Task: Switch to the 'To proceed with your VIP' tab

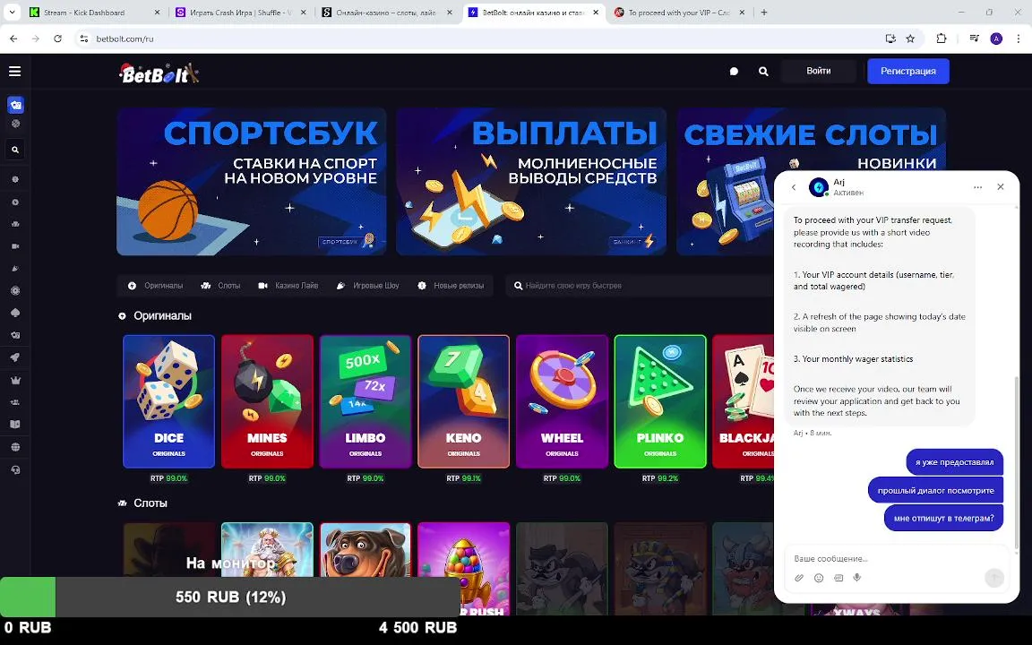Action: [681, 13]
